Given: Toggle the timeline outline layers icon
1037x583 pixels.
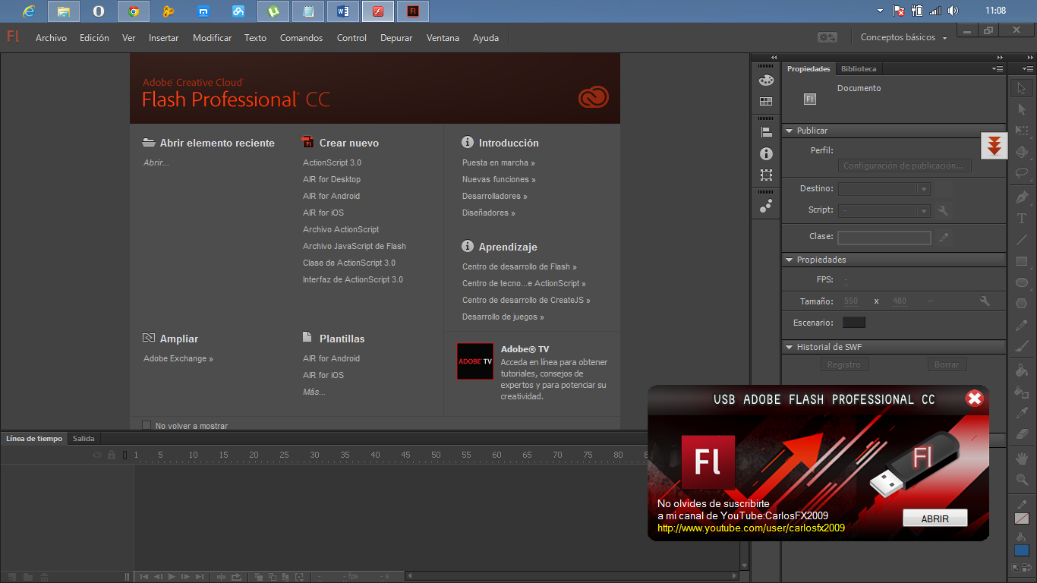Looking at the screenshot, I should [125, 455].
